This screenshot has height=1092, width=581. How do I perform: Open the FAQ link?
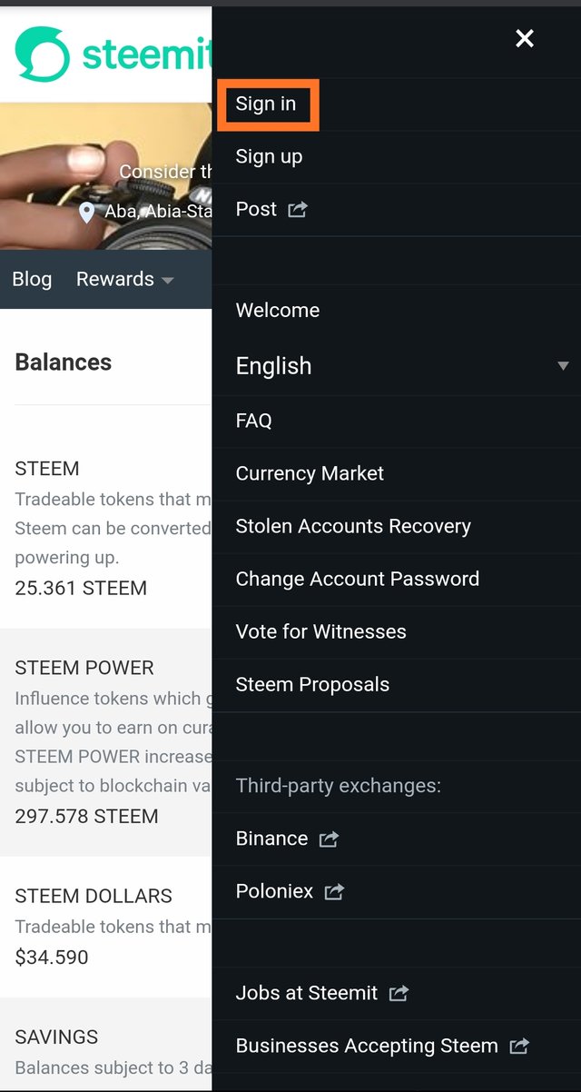(253, 421)
